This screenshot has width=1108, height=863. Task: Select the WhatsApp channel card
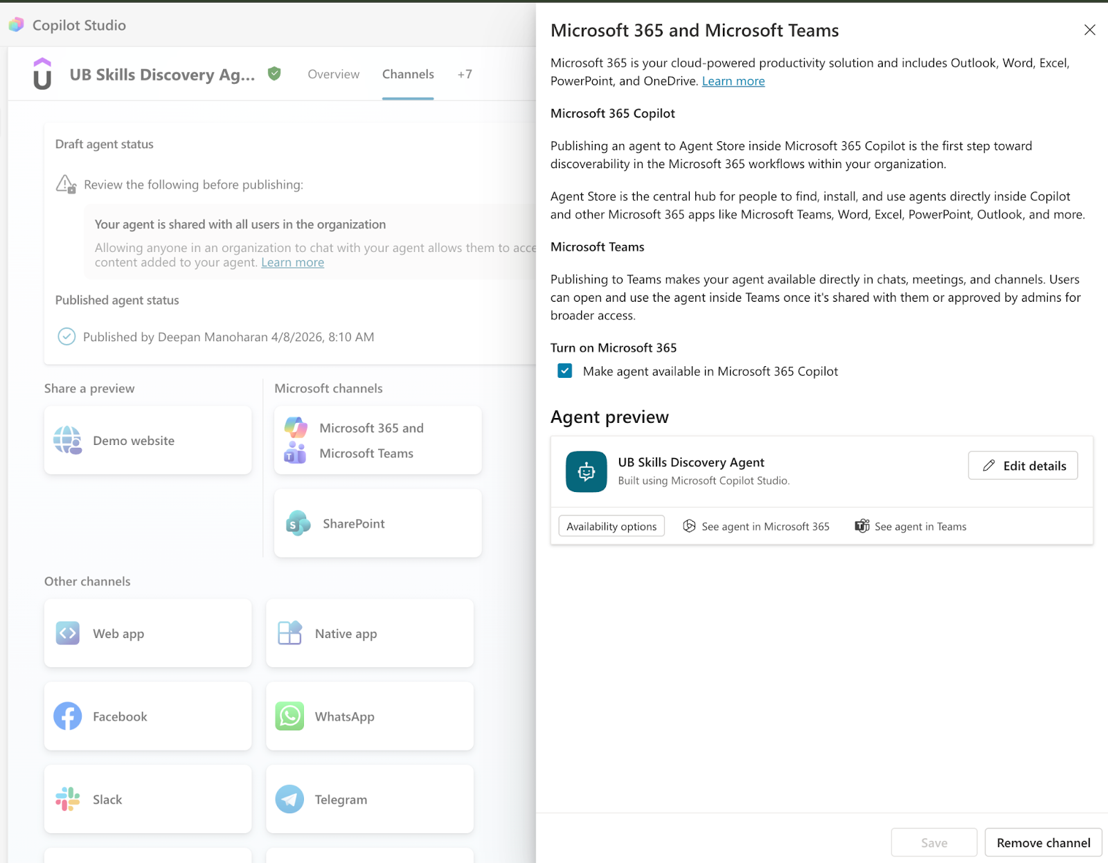[370, 716]
